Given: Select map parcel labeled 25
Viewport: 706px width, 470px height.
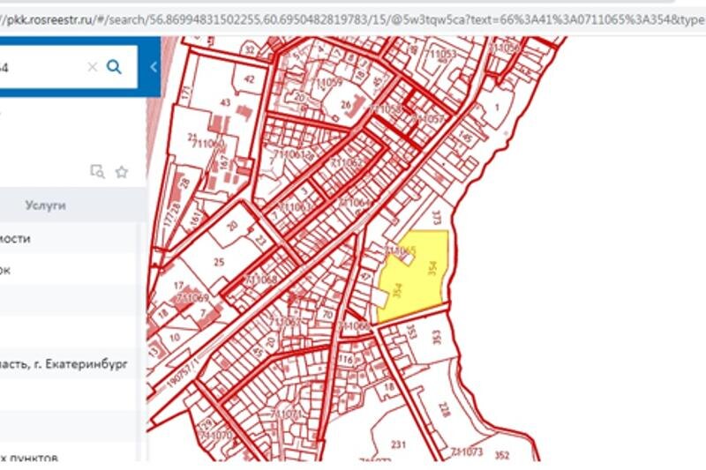Looking at the screenshot, I should click(219, 262).
